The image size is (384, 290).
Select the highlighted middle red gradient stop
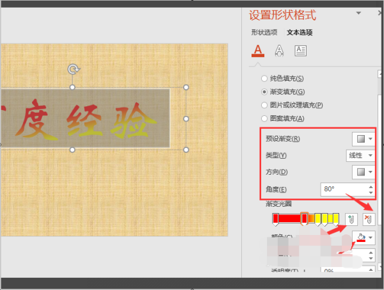304,219
